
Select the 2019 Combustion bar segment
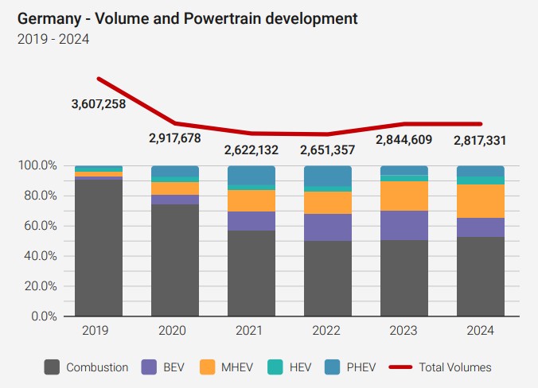pos(99,248)
